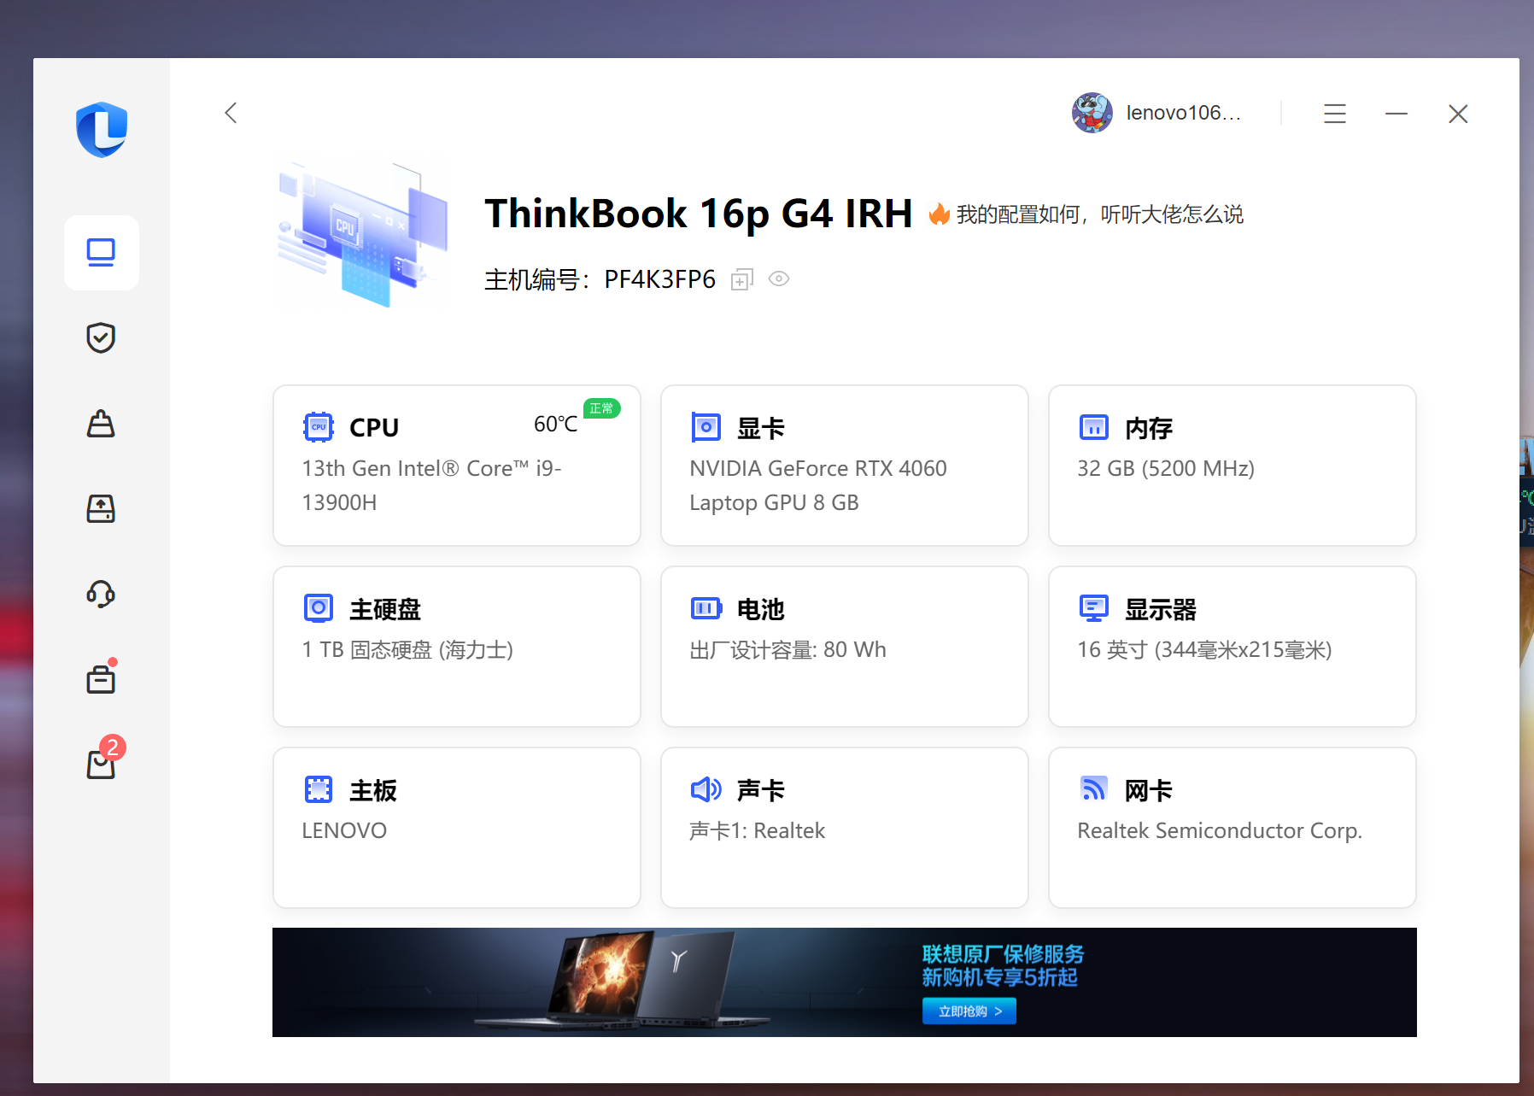Click the PF4K3FP6 serial number
Screen dimensions: 1534x1096
(x=659, y=279)
